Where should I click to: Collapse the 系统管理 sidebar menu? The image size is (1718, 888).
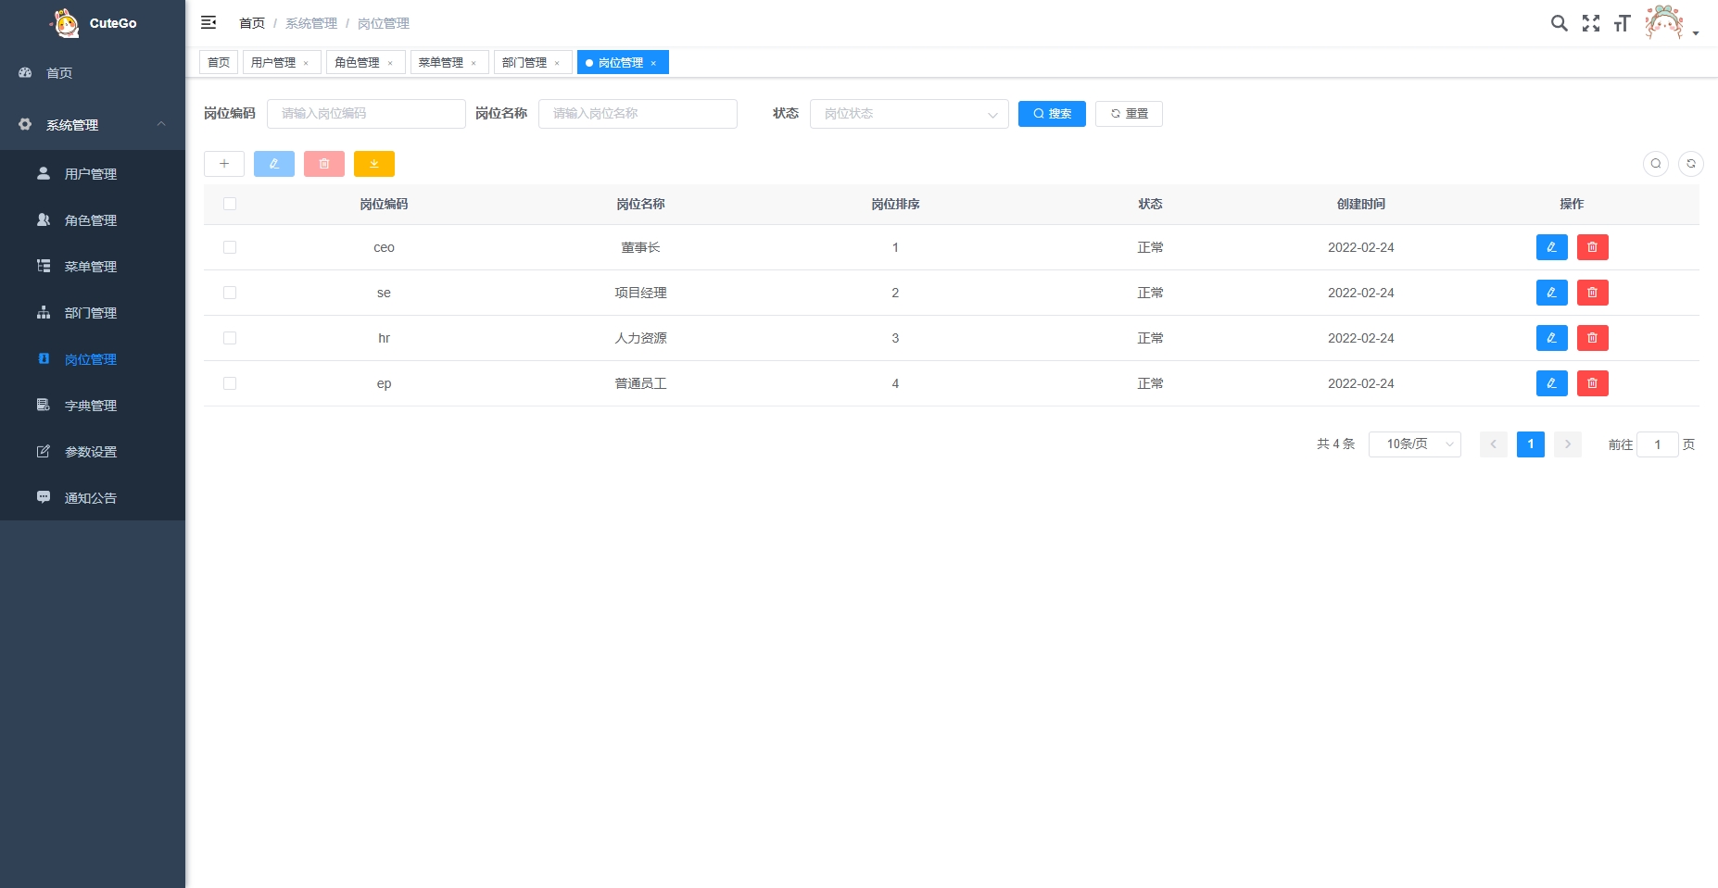coord(93,124)
